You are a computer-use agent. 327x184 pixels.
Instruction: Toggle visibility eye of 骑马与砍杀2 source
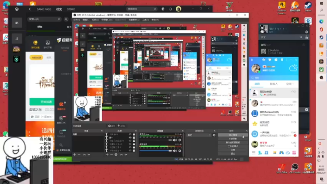(130, 141)
